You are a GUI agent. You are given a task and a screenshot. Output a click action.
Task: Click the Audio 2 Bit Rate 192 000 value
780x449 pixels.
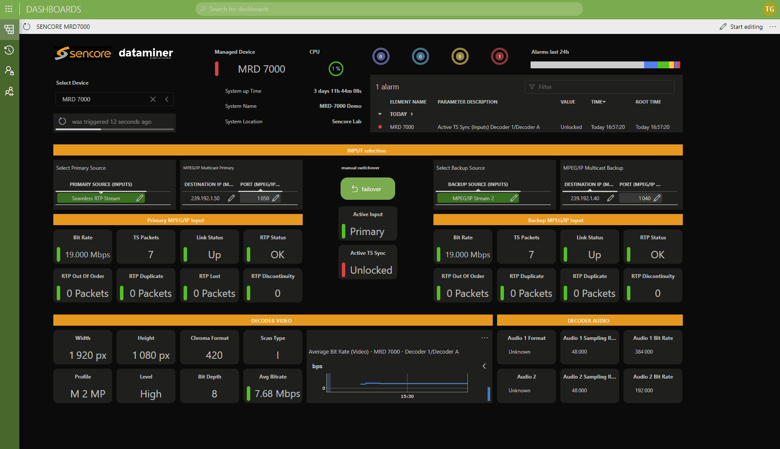point(644,391)
